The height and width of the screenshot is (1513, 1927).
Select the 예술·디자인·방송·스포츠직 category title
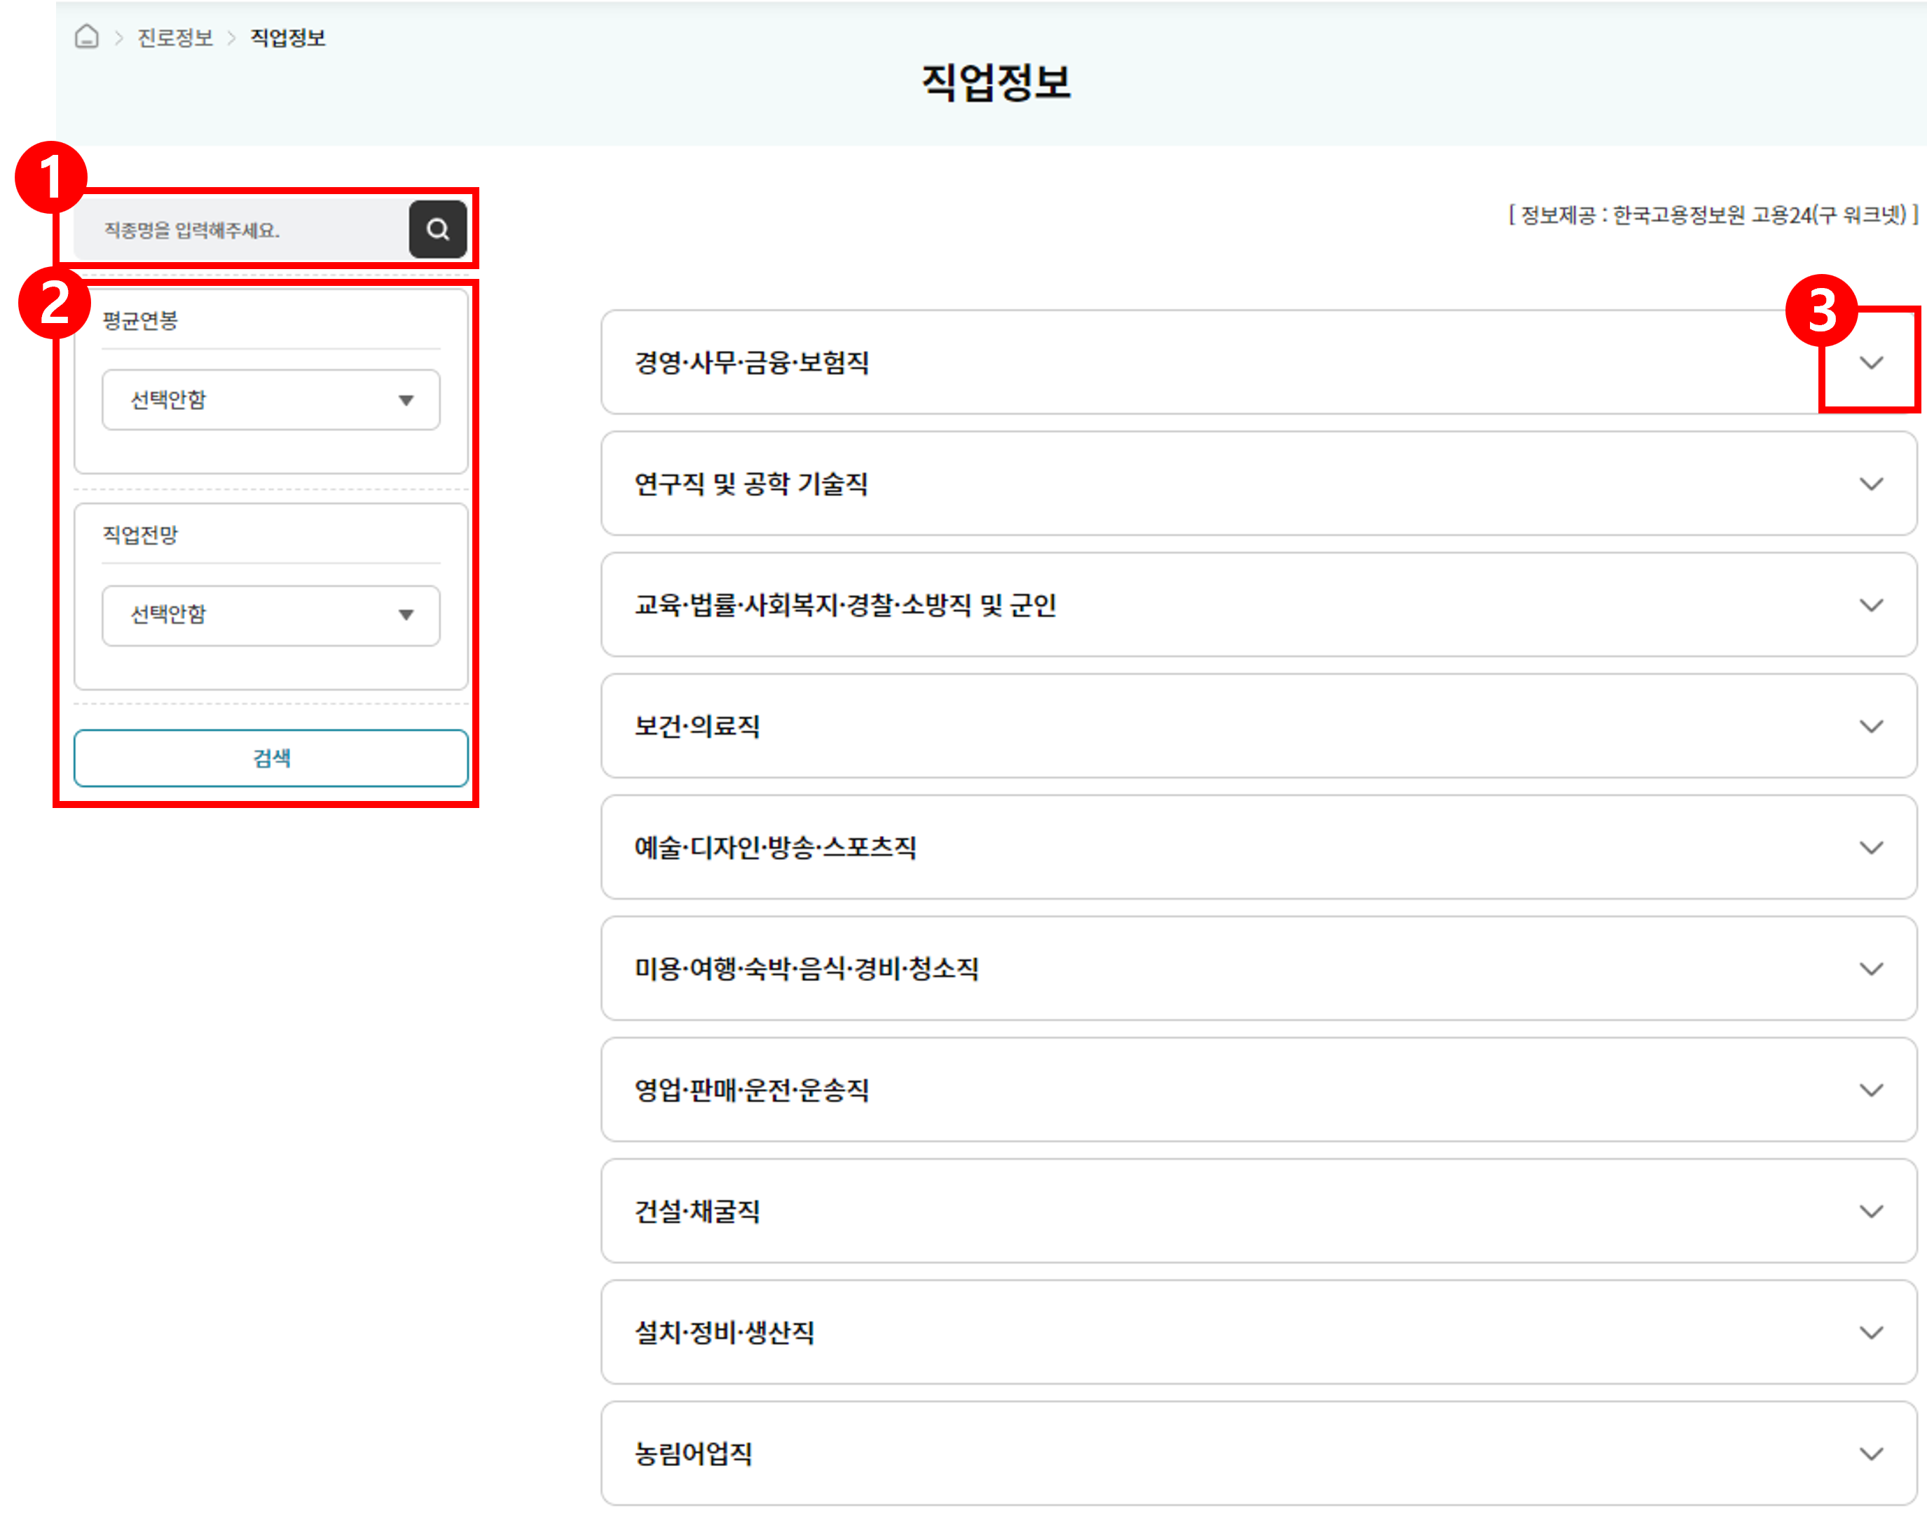pos(775,848)
